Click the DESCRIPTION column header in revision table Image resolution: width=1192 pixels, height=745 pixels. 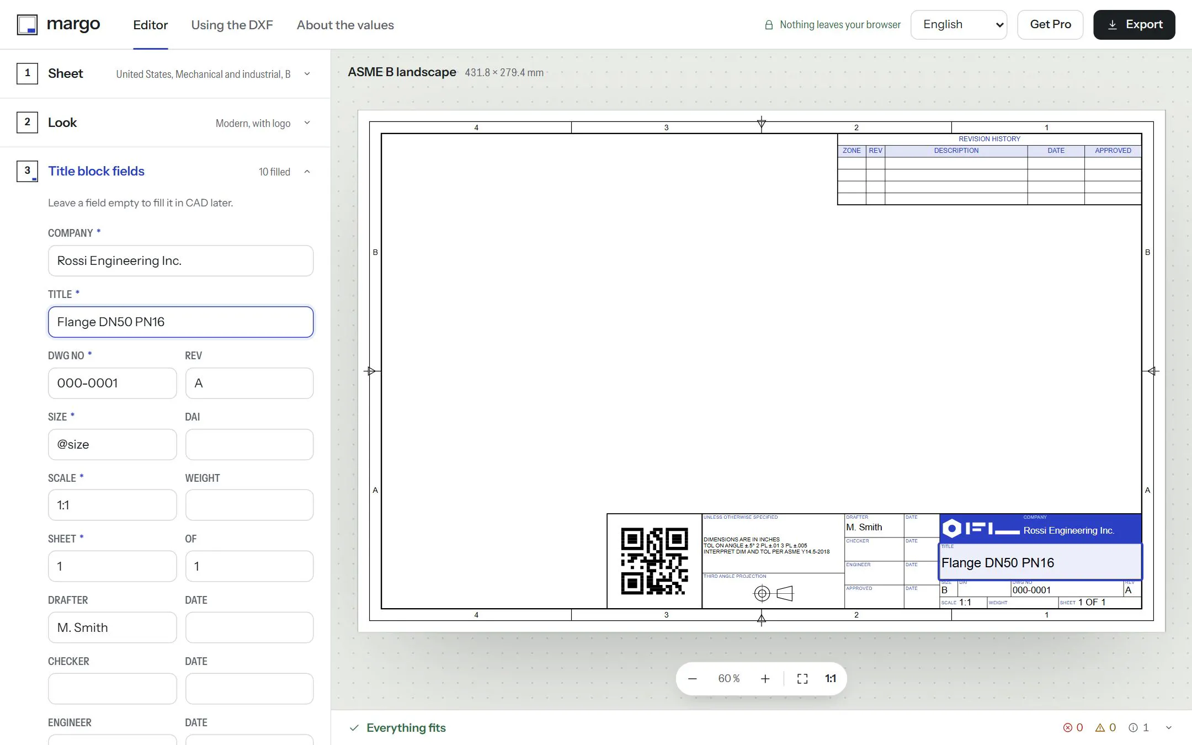[956, 151]
